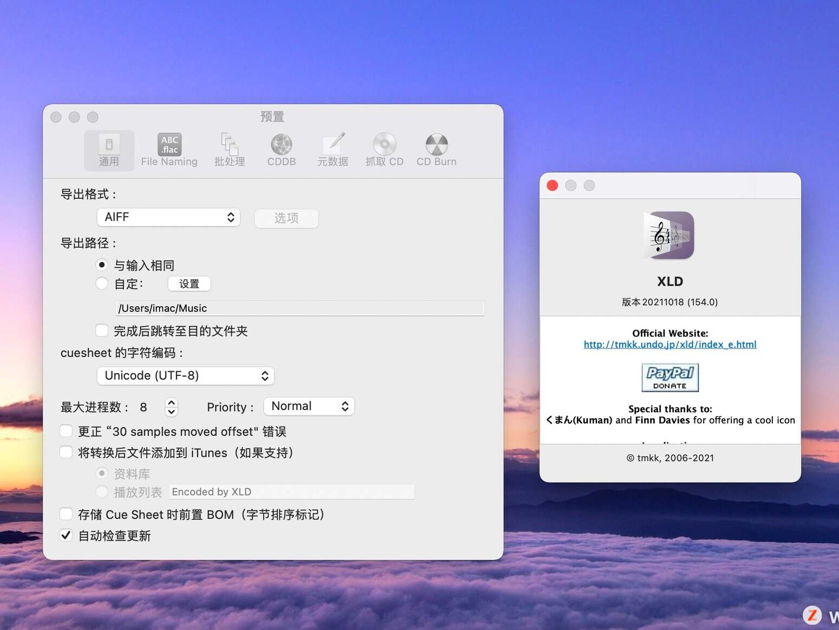839x630 pixels.
Task: Open the Priority dropdown showing Normal
Action: coord(309,406)
